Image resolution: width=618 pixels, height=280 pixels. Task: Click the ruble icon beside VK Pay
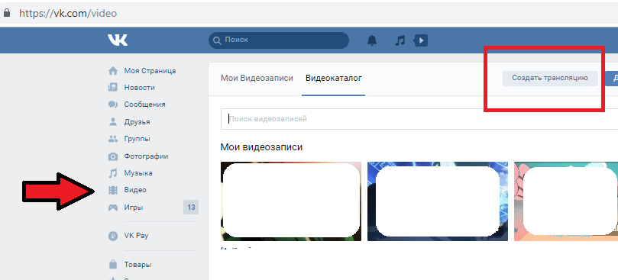(x=113, y=236)
